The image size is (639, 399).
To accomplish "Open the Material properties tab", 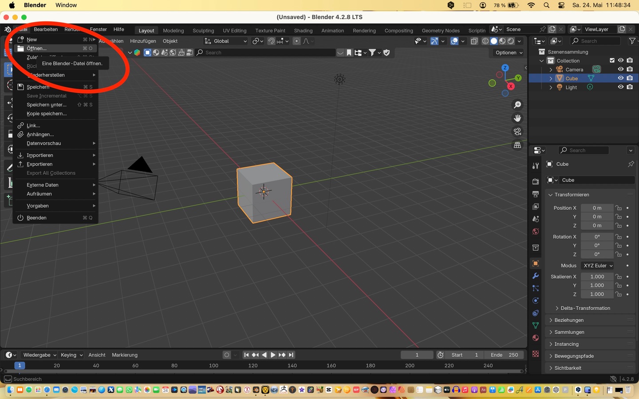I will point(536,338).
